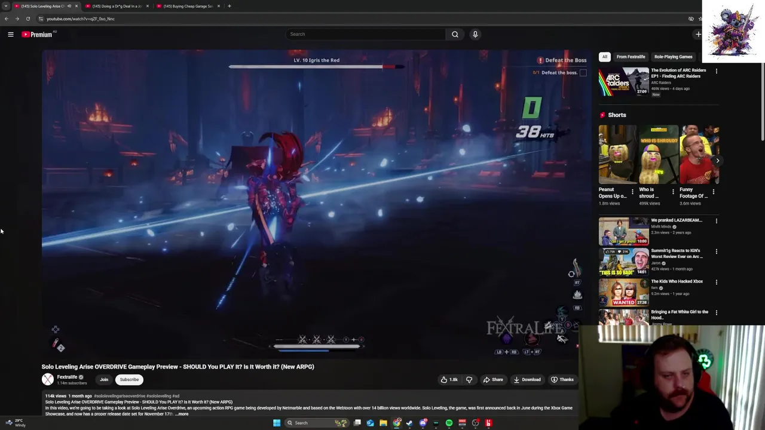Switch to Doing a Dr*g Deal tab
This screenshot has width=765, height=430.
pos(117,6)
